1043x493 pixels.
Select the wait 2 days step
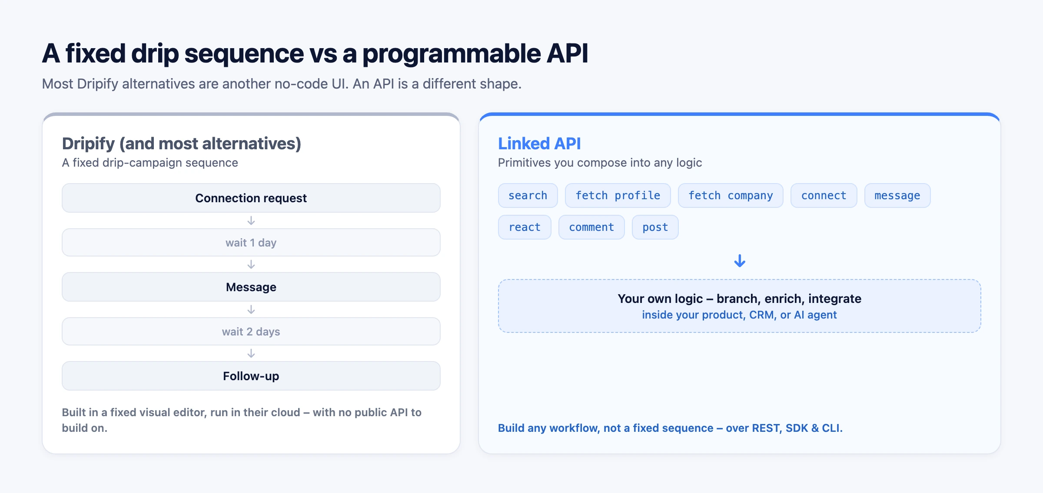(251, 332)
